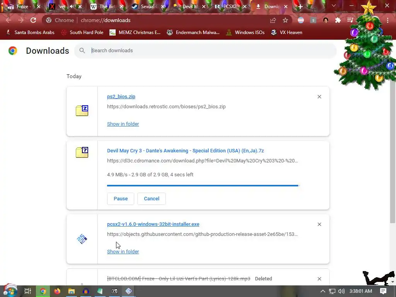Remove pcsx2 installer from the list

click(319, 224)
